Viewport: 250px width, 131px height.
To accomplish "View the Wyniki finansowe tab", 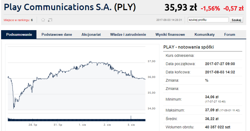I will click(x=170, y=35).
